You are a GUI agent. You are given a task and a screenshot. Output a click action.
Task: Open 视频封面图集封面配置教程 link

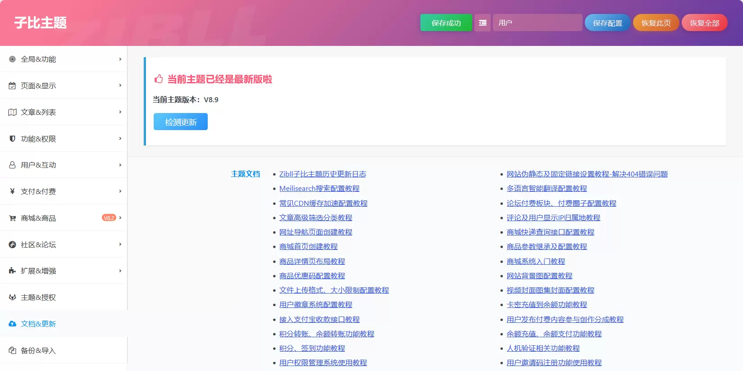pos(551,290)
